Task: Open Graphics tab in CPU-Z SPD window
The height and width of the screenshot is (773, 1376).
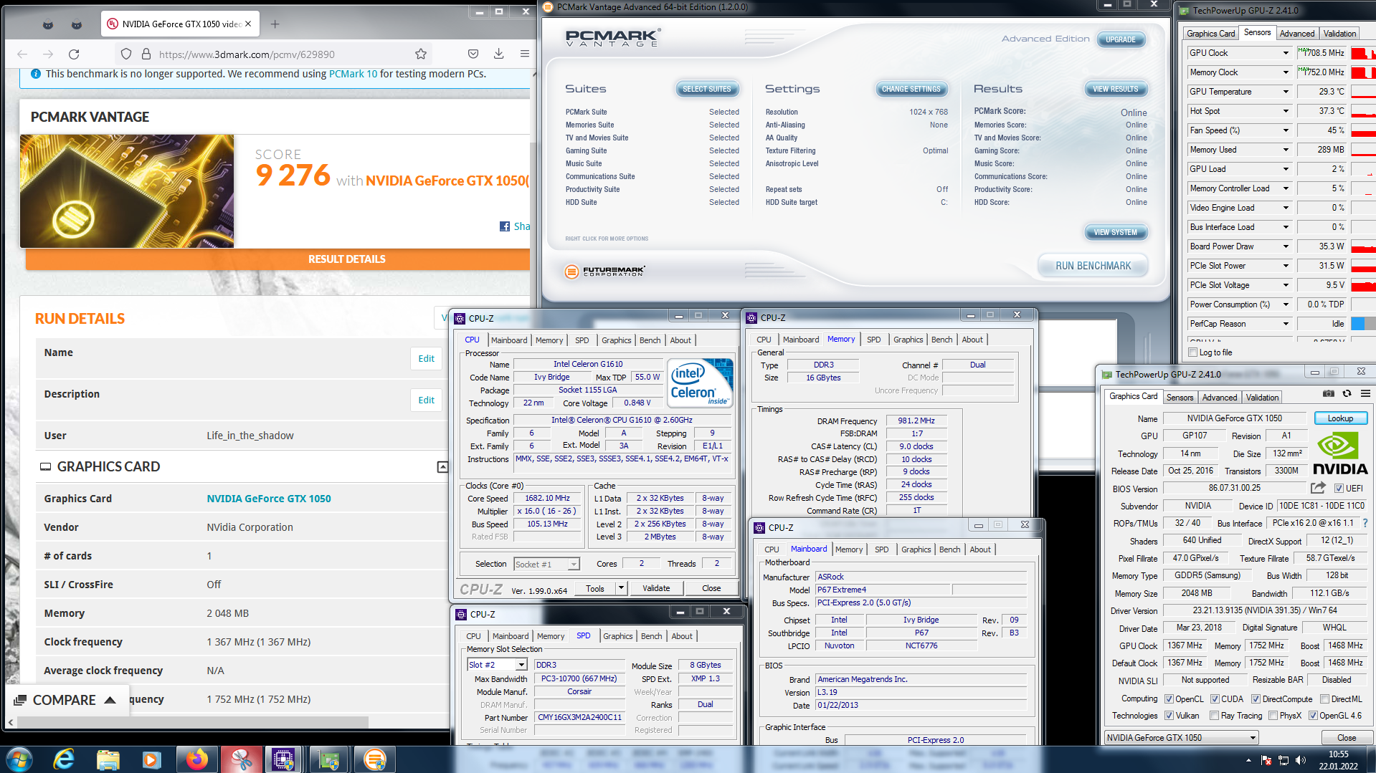Action: 617,636
